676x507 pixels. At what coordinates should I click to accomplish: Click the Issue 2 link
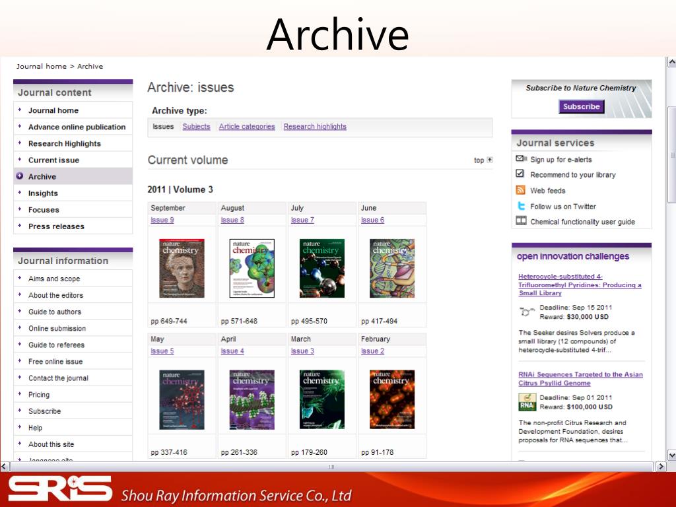(x=372, y=351)
